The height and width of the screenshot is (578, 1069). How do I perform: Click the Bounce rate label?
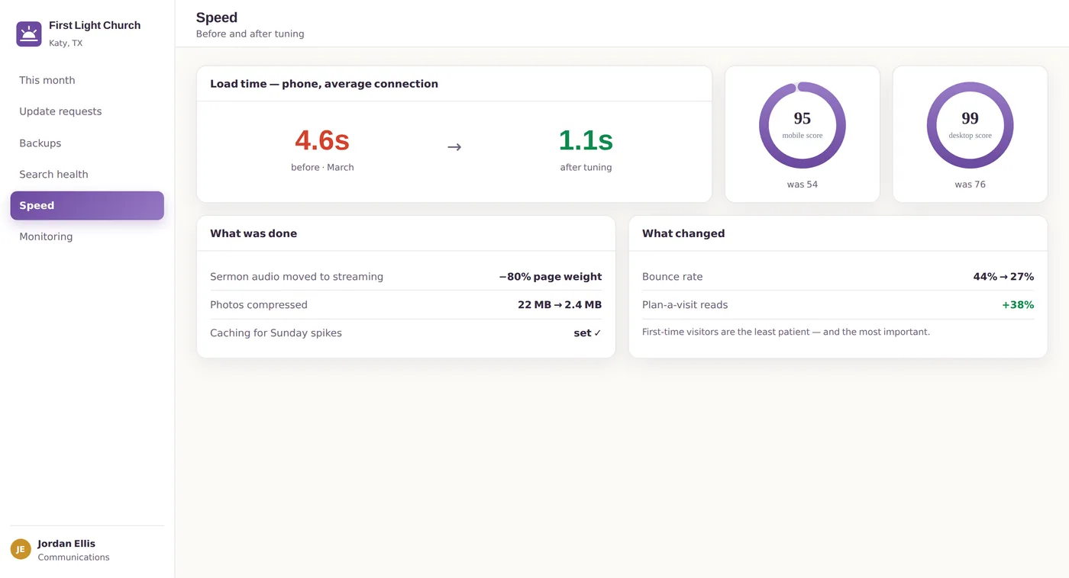(x=673, y=277)
